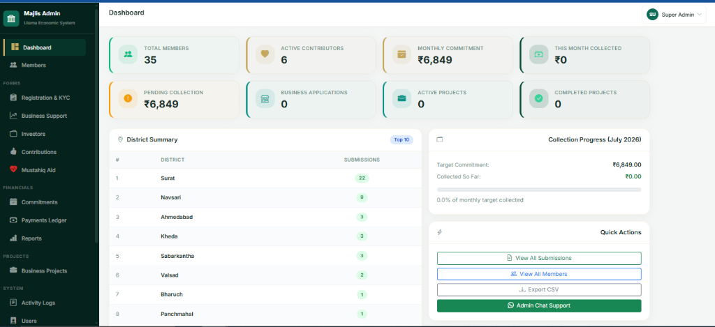Click Valsad's submissions count badge 2
Image resolution: width=715 pixels, height=327 pixels.
click(x=362, y=275)
